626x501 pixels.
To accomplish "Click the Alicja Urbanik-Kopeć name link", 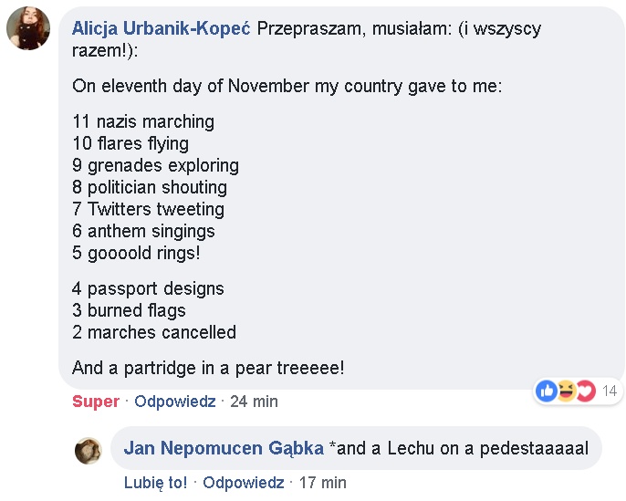I will pyautogui.click(x=162, y=28).
